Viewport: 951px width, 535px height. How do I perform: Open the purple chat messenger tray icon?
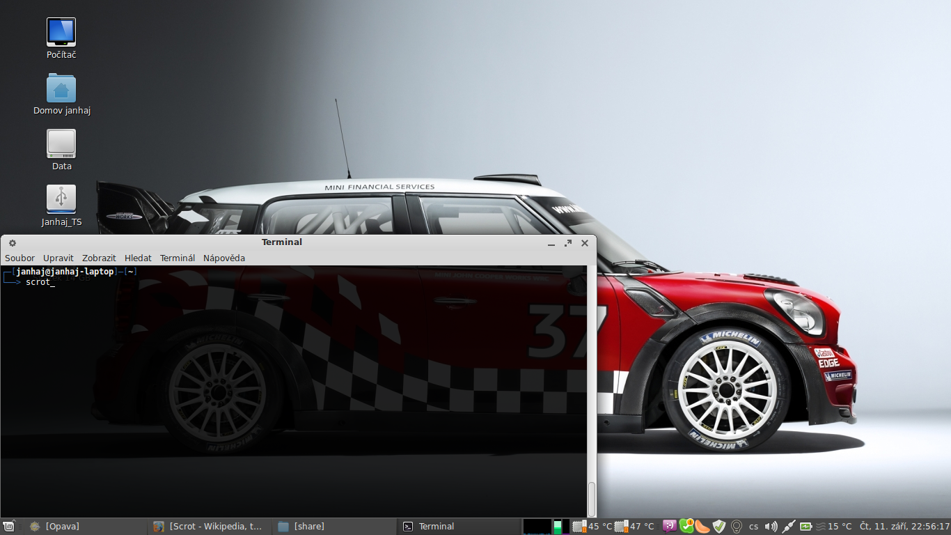(x=669, y=527)
